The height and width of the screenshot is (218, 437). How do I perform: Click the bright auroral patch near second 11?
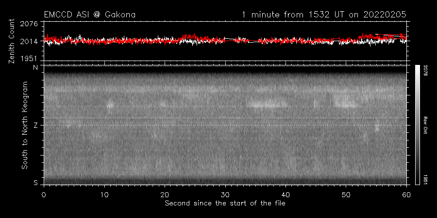(110, 105)
